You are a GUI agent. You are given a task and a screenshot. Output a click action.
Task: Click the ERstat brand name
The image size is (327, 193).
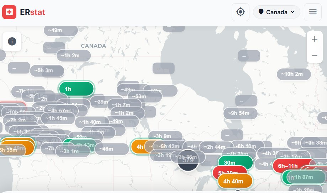[32, 12]
